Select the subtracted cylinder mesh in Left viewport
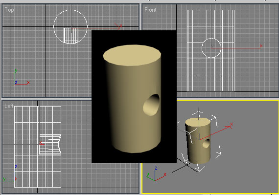This screenshot has width=279, height=195. click(50, 144)
